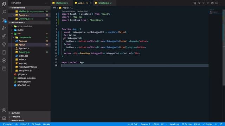
Task: Click the lightning bolt activity bar icon
Action: (x=4, y=61)
